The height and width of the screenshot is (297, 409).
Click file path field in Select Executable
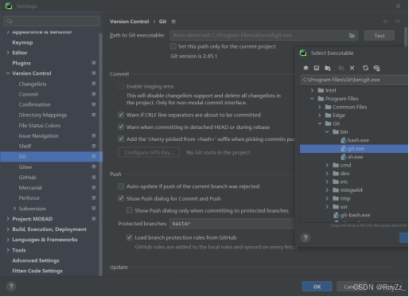click(x=354, y=80)
